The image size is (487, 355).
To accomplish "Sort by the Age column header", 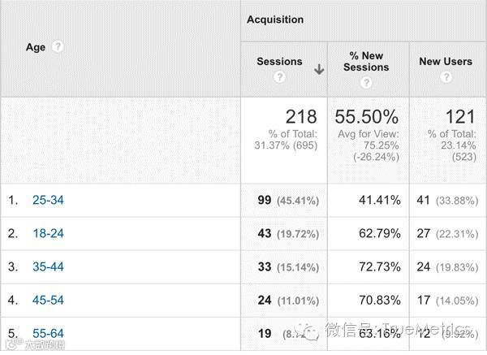I will 36,47.
